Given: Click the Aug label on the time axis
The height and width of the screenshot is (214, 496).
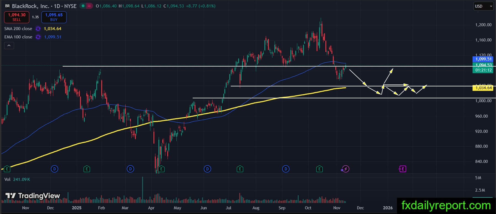Looking at the screenshot, I should pyautogui.click(x=256, y=208).
